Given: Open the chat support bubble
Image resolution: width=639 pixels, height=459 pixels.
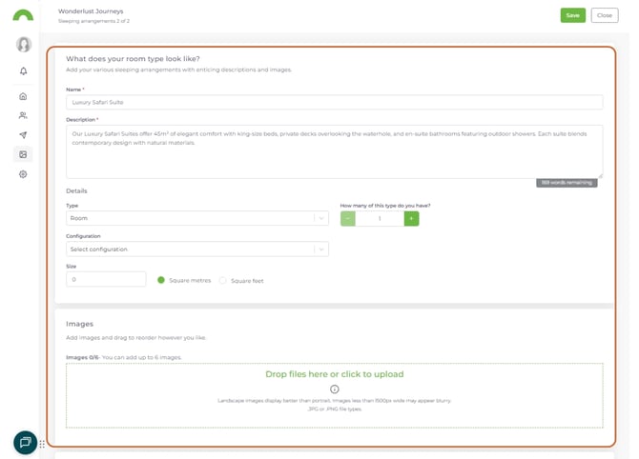Looking at the screenshot, I should [25, 442].
